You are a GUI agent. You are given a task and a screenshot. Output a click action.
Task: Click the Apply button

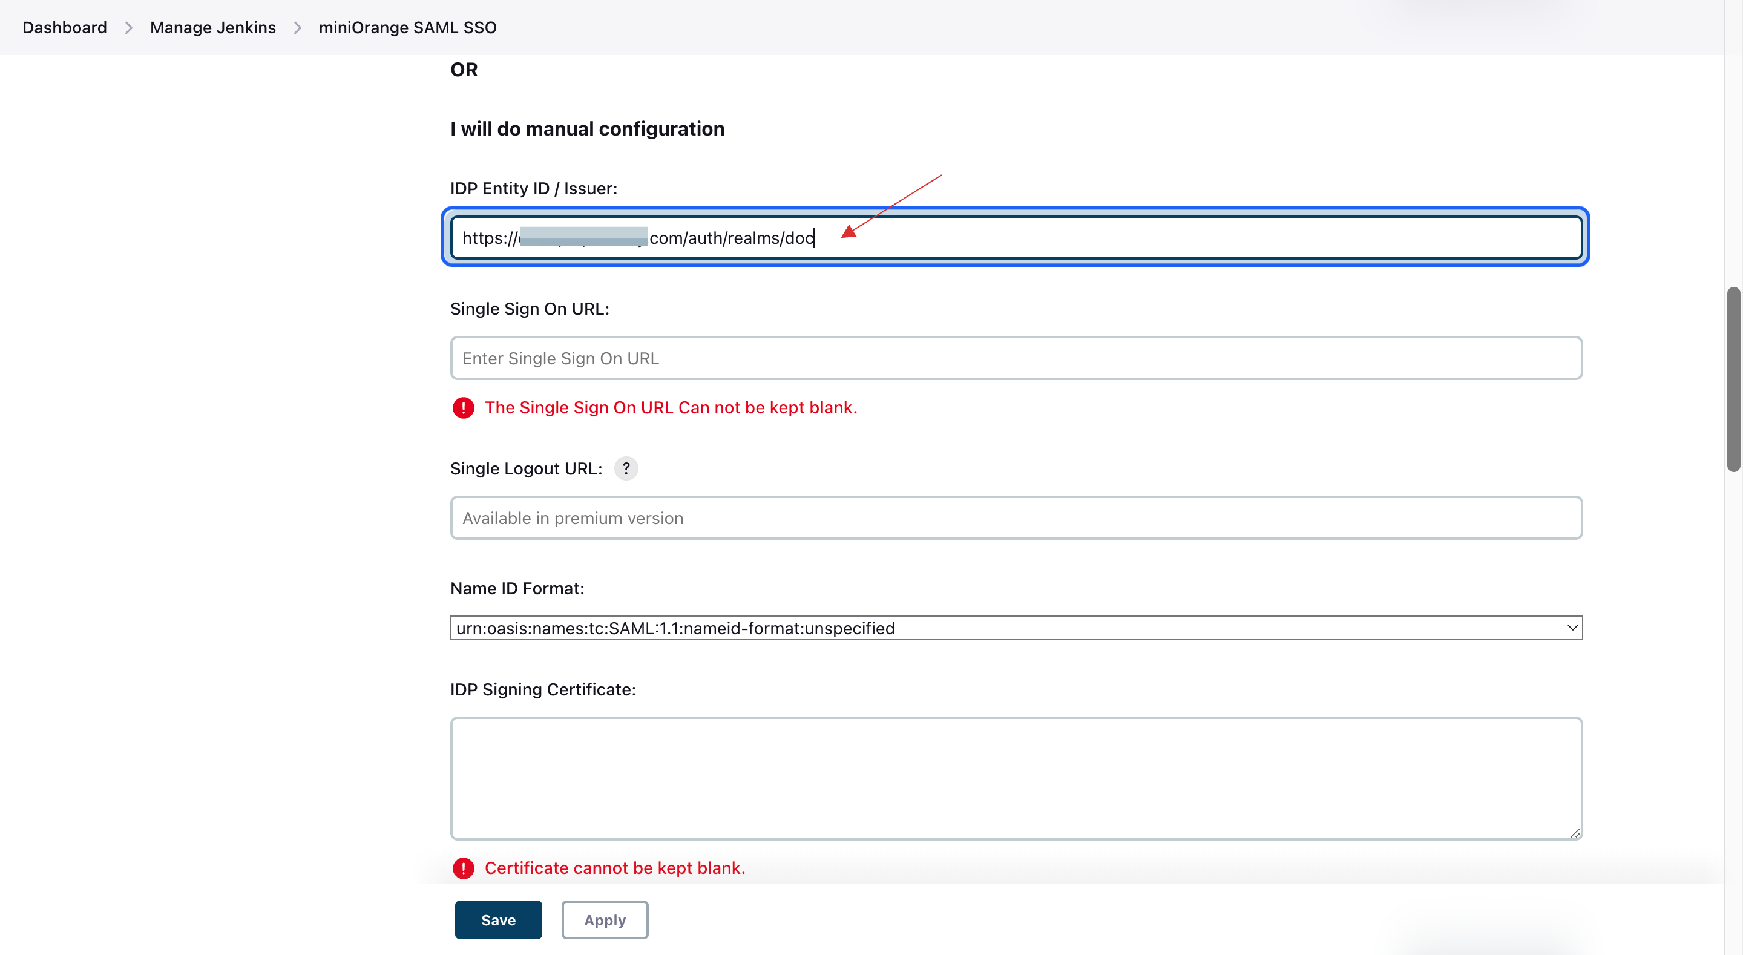(x=603, y=920)
